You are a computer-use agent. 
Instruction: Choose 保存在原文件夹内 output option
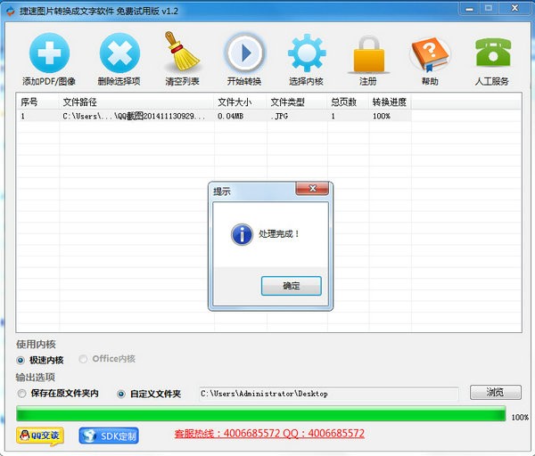(21, 394)
